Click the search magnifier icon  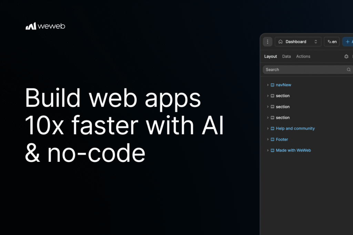point(349,70)
